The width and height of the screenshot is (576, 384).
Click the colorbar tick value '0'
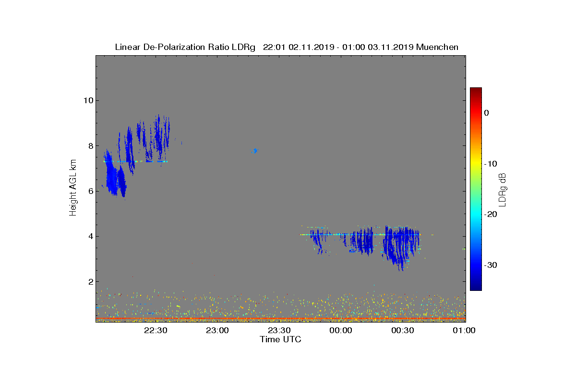pyautogui.click(x=486, y=113)
